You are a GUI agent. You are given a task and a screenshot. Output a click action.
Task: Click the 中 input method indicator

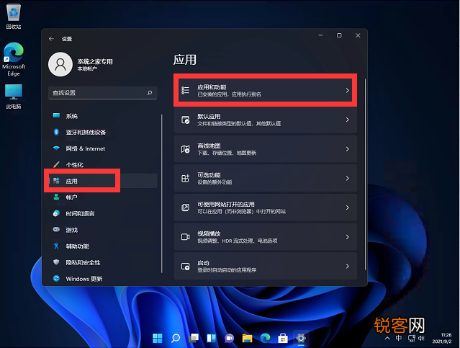click(x=398, y=339)
